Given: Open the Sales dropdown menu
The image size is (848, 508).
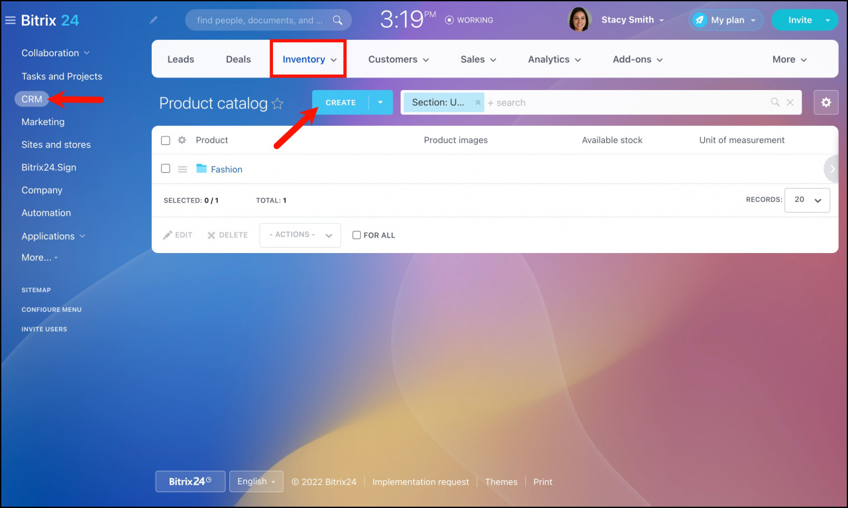Looking at the screenshot, I should click(x=478, y=60).
